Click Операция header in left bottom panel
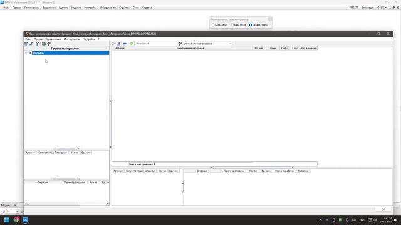Screen dimensions: 401x225 (43, 182)
